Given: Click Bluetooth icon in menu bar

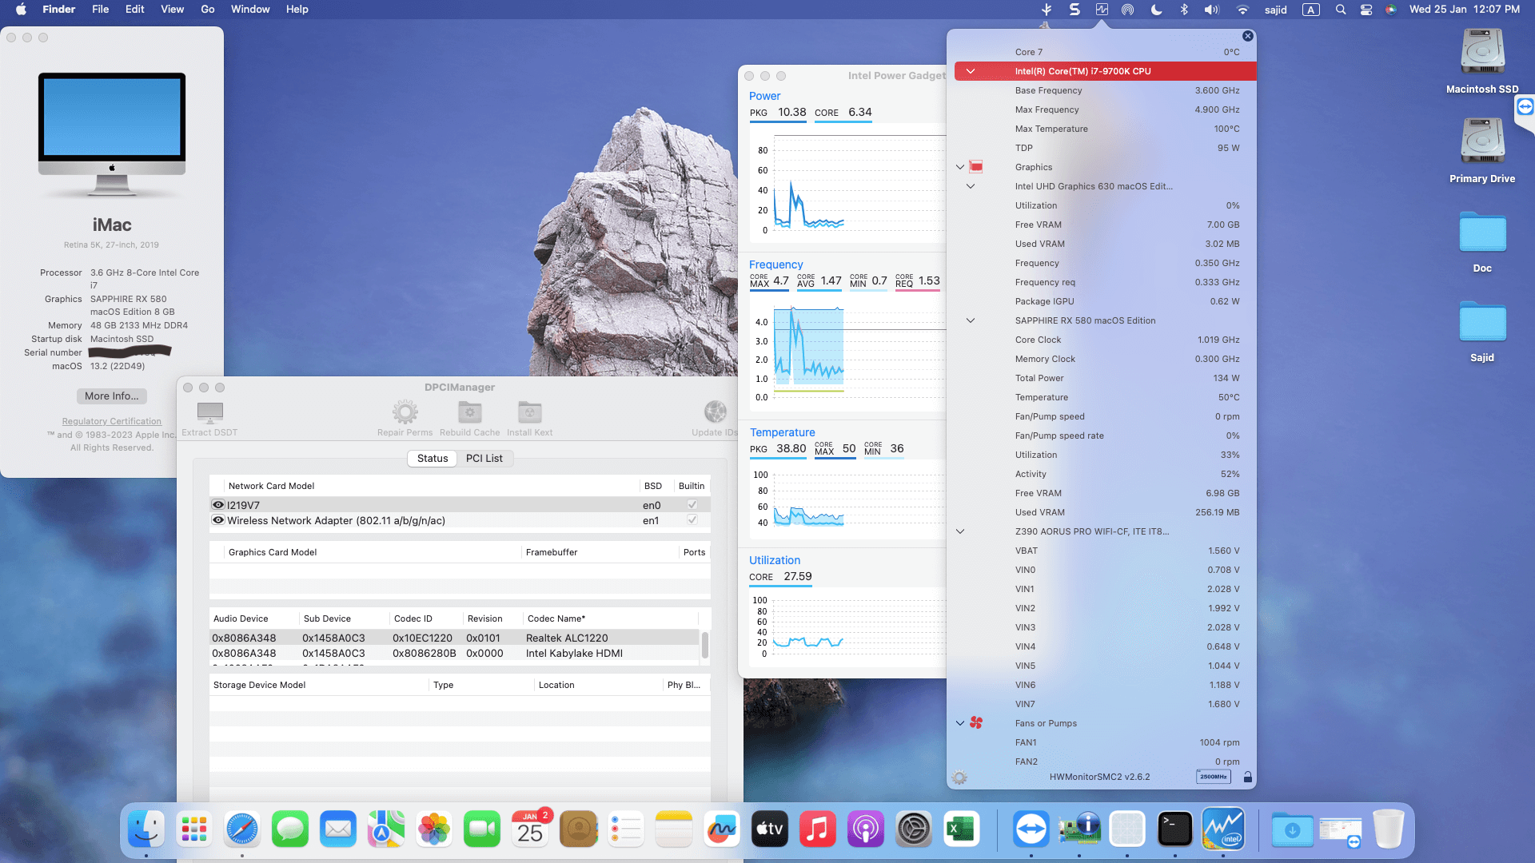Looking at the screenshot, I should pyautogui.click(x=1184, y=10).
